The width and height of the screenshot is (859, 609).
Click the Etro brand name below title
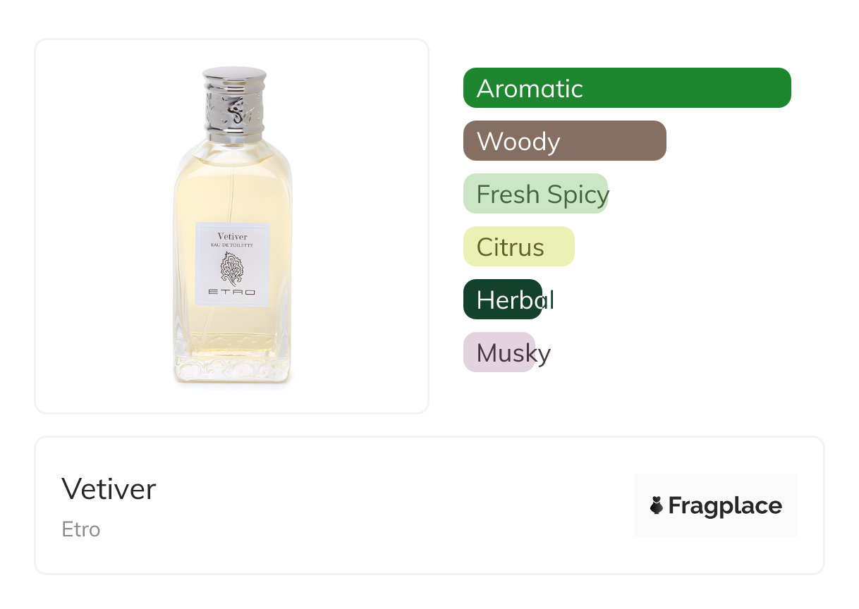click(x=81, y=529)
